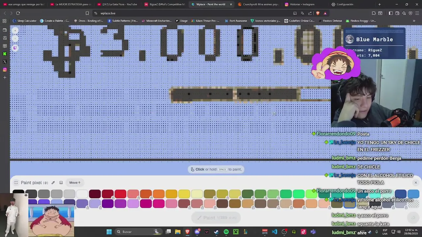The width and height of the screenshot is (422, 237).
Task: Translate page icon in address bar
Action: pyautogui.click(x=302, y=13)
